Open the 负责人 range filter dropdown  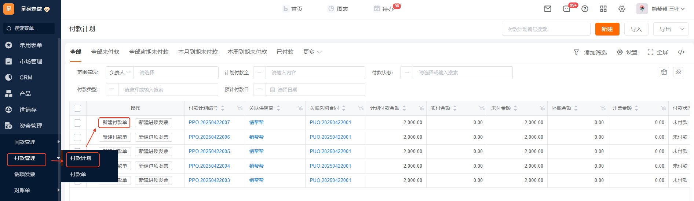coord(120,72)
